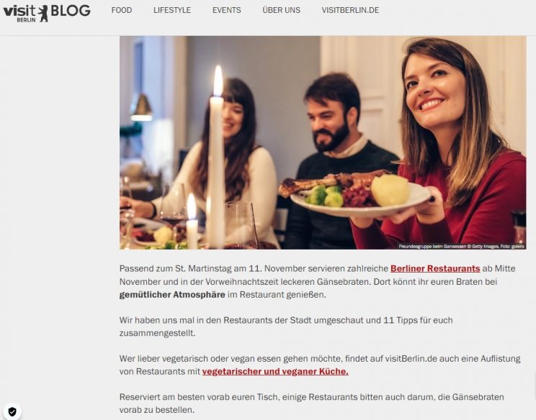The width and height of the screenshot is (536, 420).
Task: Open the FOOD menu item
Action: tap(122, 10)
